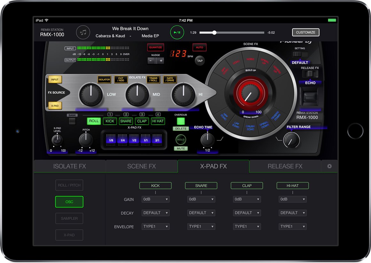Enable the ISOLATOR effect toggle

(x=104, y=80)
